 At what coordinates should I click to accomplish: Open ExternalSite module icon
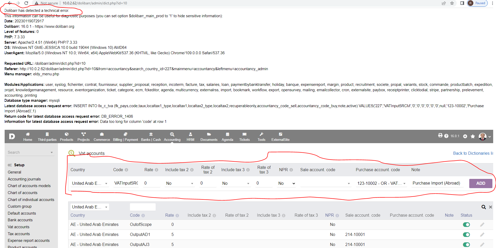pos(280,134)
